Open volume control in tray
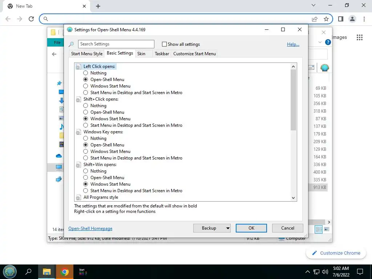This screenshot has width=372, height=279. (x=325, y=272)
